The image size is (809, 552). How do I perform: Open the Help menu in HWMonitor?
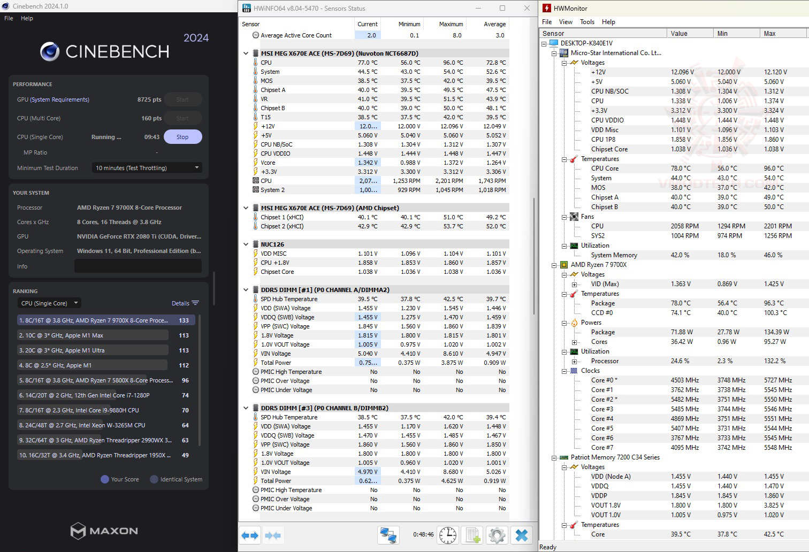click(608, 22)
